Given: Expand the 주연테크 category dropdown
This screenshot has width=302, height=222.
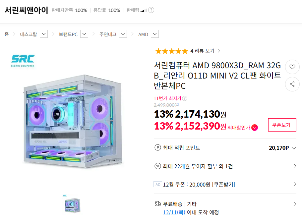Looking at the screenshot, I should (123, 34).
